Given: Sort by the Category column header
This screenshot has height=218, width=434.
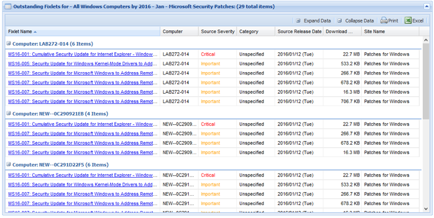Looking at the screenshot, I should click(x=256, y=32).
